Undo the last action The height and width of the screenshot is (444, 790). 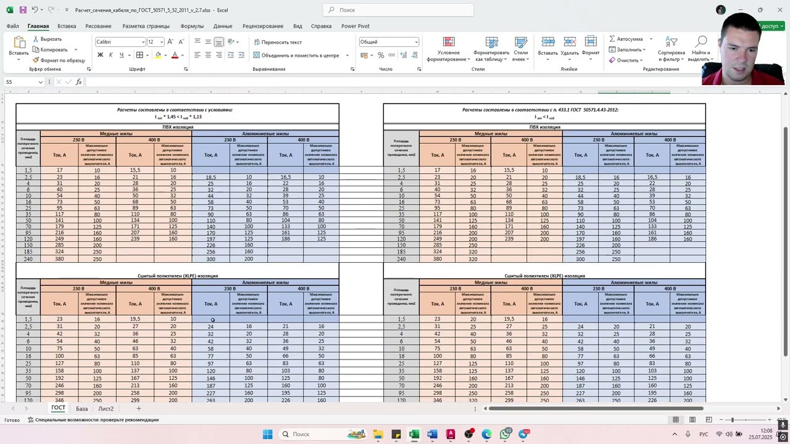(35, 10)
